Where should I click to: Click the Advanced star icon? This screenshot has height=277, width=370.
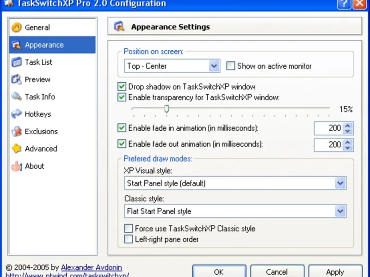click(x=17, y=149)
